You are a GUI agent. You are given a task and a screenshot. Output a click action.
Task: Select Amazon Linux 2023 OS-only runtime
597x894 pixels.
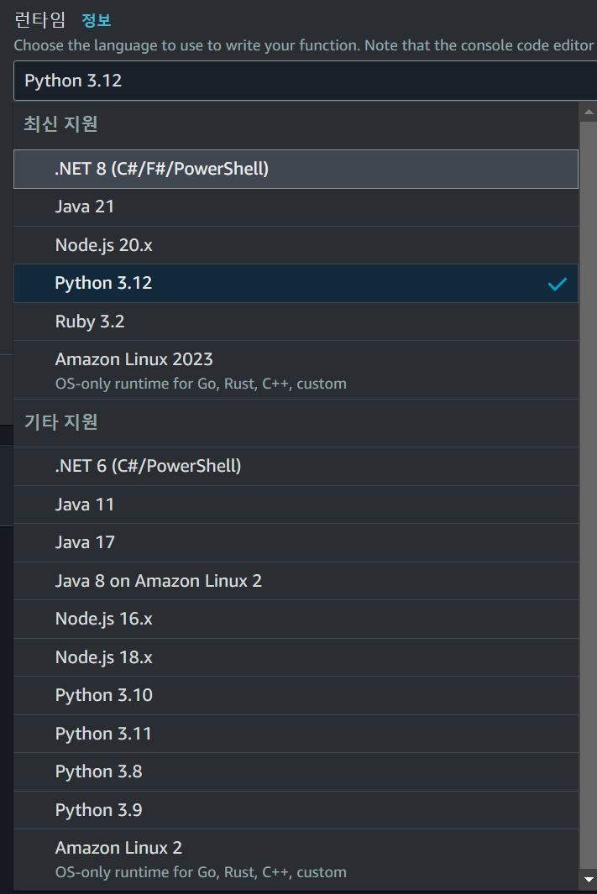[296, 370]
